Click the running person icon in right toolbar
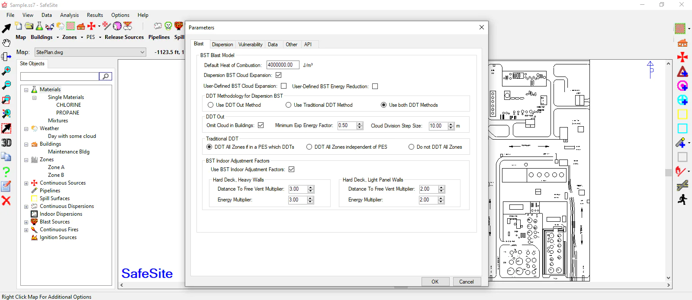The width and height of the screenshot is (692, 300). tap(682, 200)
